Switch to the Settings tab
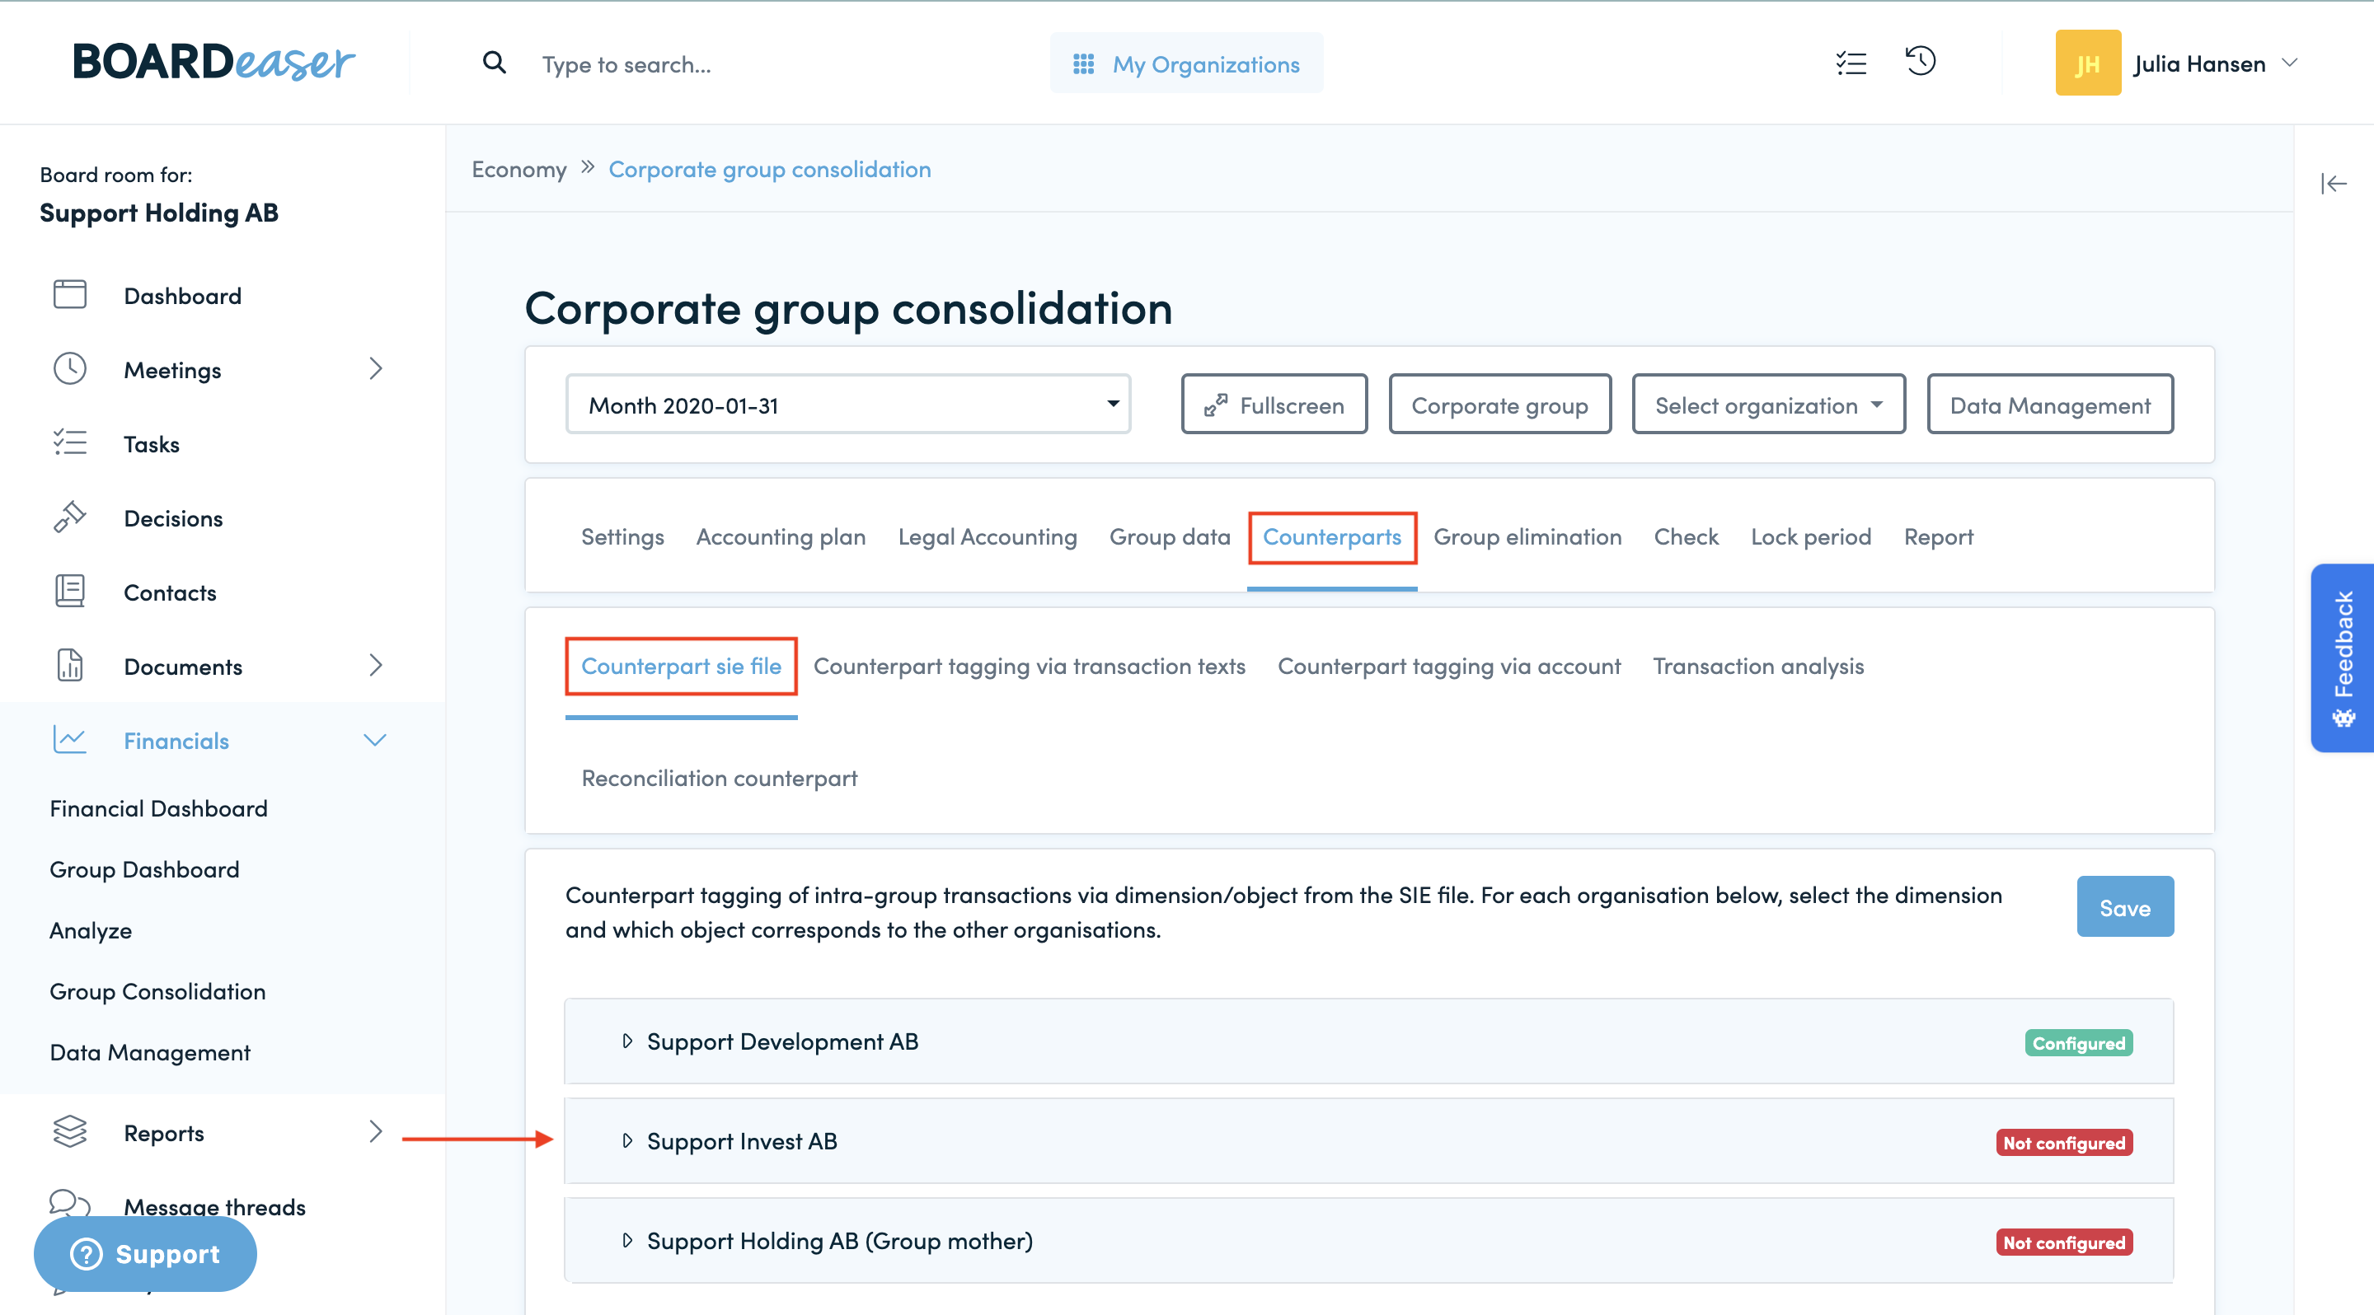 coord(622,537)
